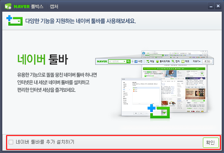This screenshot has width=224, height=153.
Task: Click the 네이버 툴바를 추가 설치하기 label text
Action: coord(45,142)
